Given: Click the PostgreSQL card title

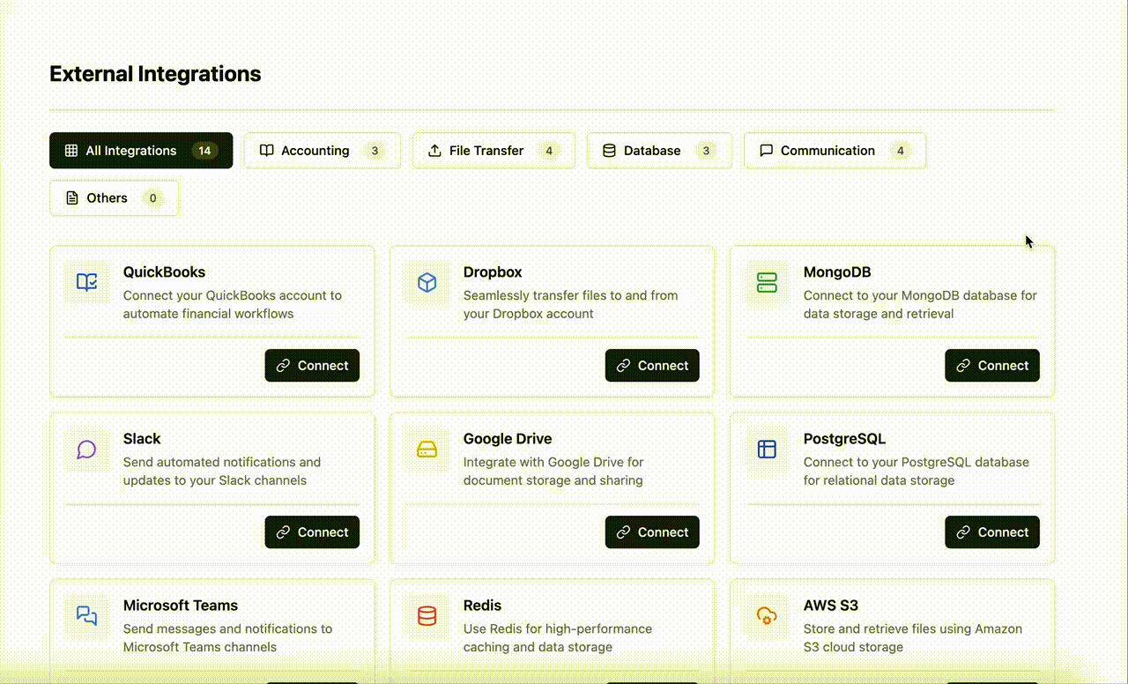Looking at the screenshot, I should pos(844,439).
